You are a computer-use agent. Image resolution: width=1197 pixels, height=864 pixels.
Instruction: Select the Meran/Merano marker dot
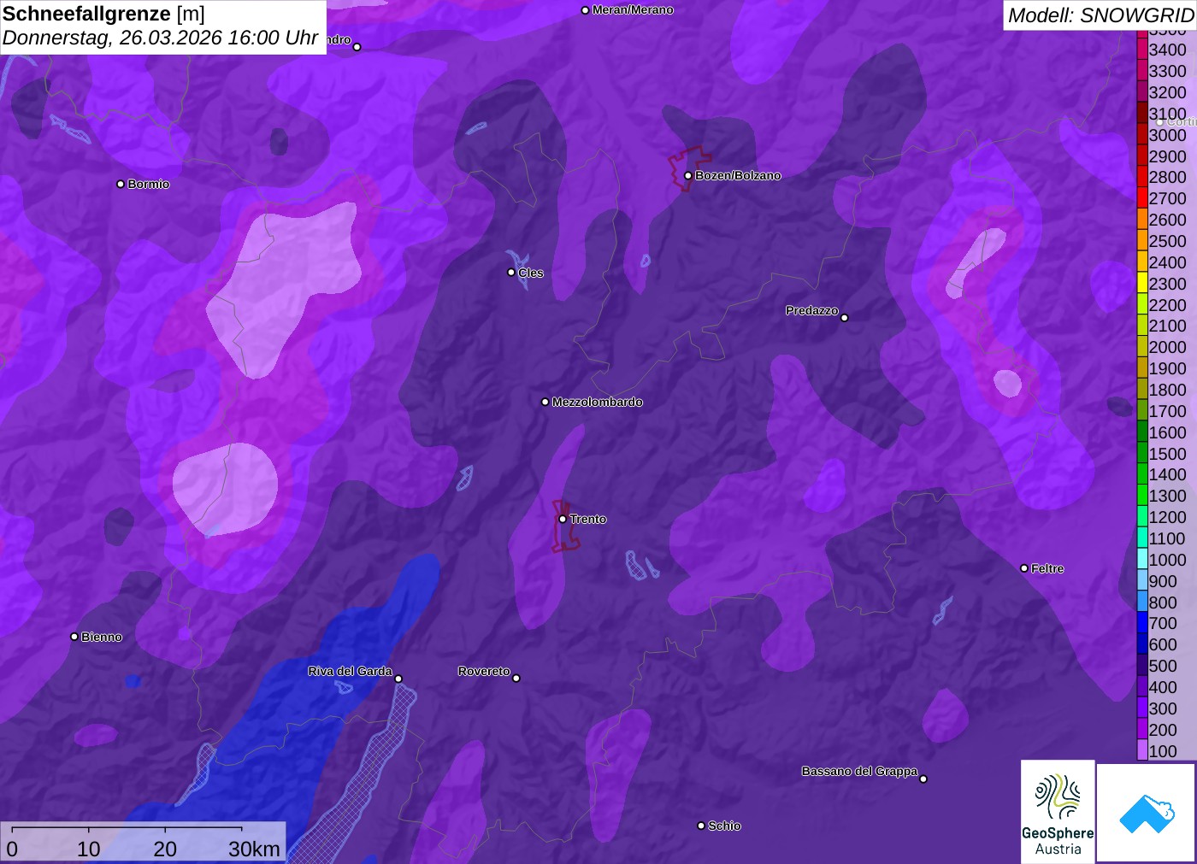point(586,10)
